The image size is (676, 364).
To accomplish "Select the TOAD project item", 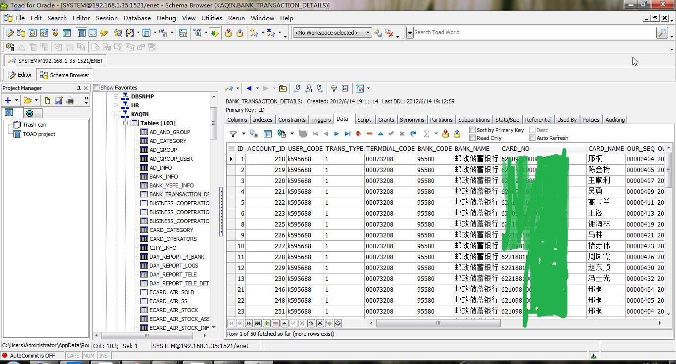I will pos(39,134).
